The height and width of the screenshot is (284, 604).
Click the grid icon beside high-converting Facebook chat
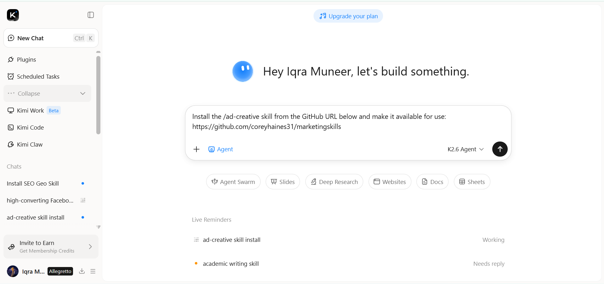coord(83,200)
